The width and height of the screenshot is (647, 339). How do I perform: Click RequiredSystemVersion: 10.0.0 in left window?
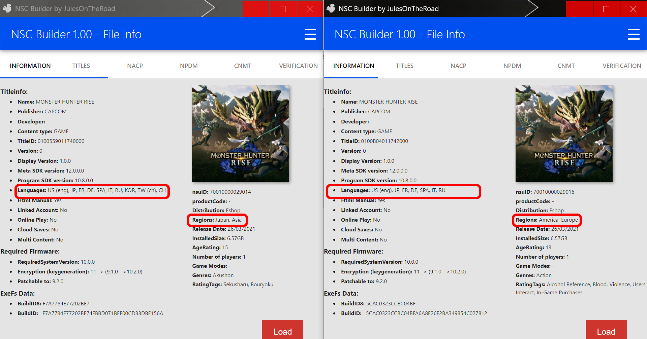coord(56,262)
